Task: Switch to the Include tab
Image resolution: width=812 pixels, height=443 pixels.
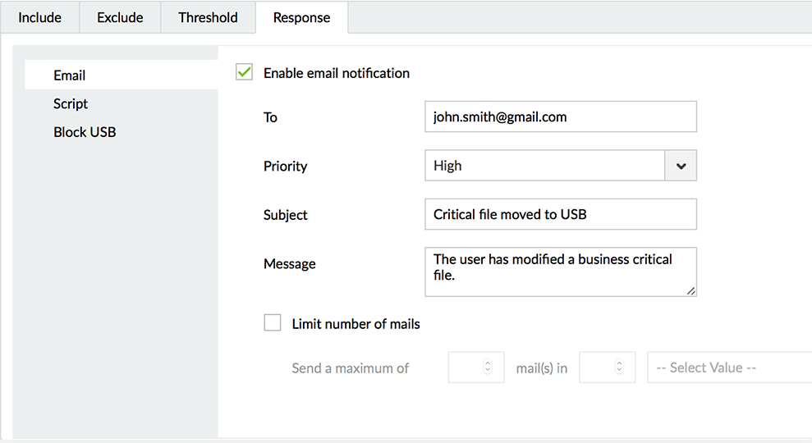Action: (39, 17)
